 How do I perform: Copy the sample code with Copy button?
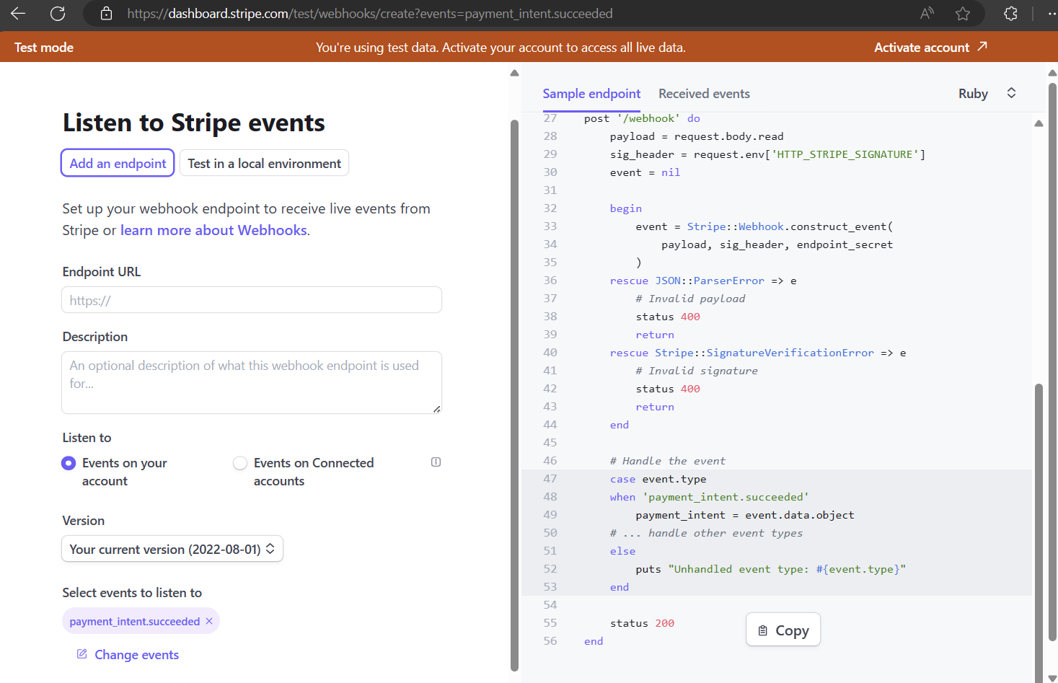click(x=783, y=630)
